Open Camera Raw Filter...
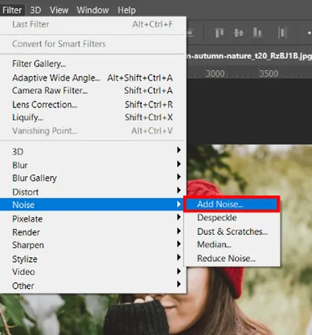Image resolution: width=312 pixels, height=335 pixels. tap(93, 90)
